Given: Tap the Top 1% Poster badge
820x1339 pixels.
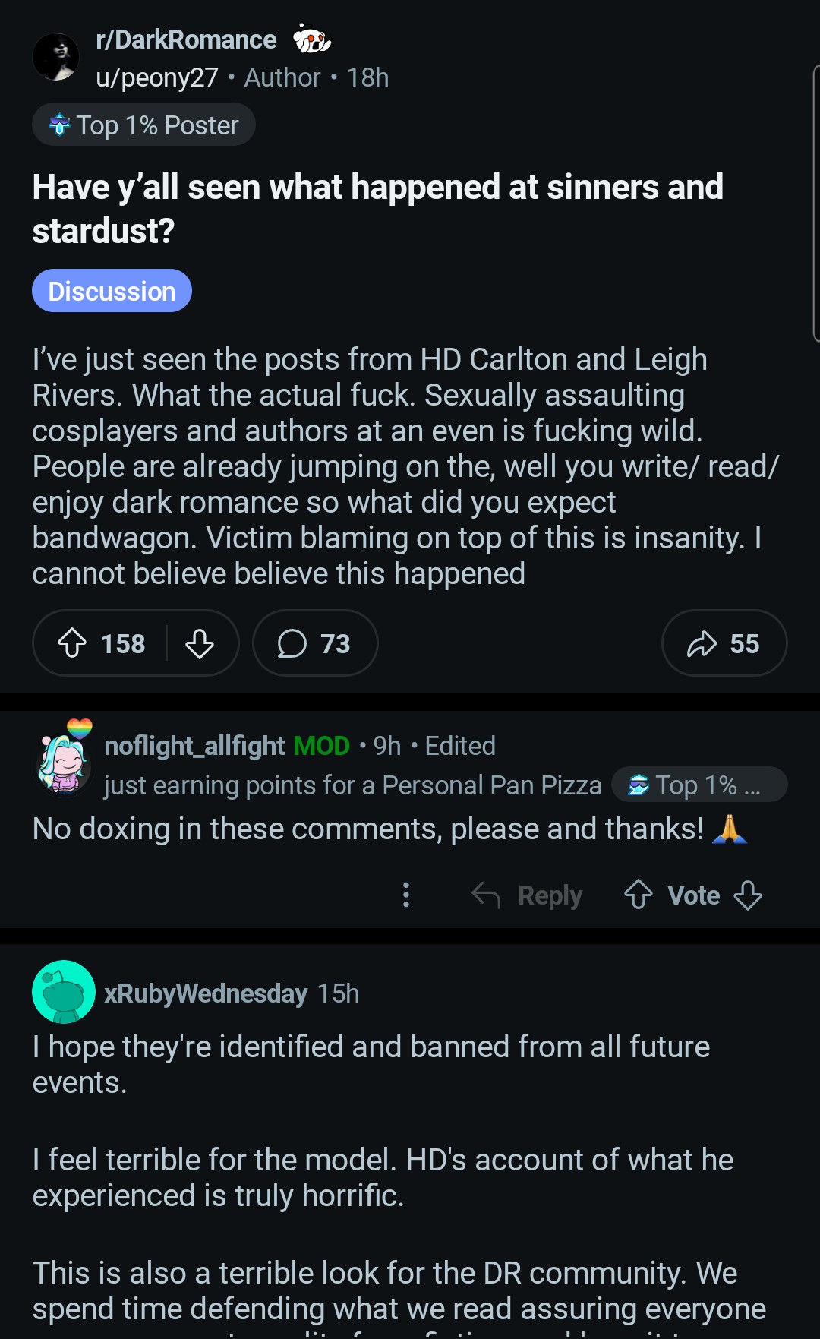Looking at the screenshot, I should 143,125.
